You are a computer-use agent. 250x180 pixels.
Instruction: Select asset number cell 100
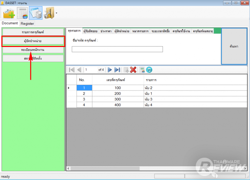tap(118, 88)
